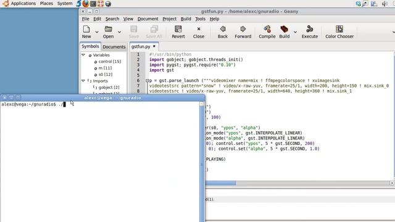Click the shebang '#!/usr/bin/python' line

pyautogui.click(x=170, y=54)
